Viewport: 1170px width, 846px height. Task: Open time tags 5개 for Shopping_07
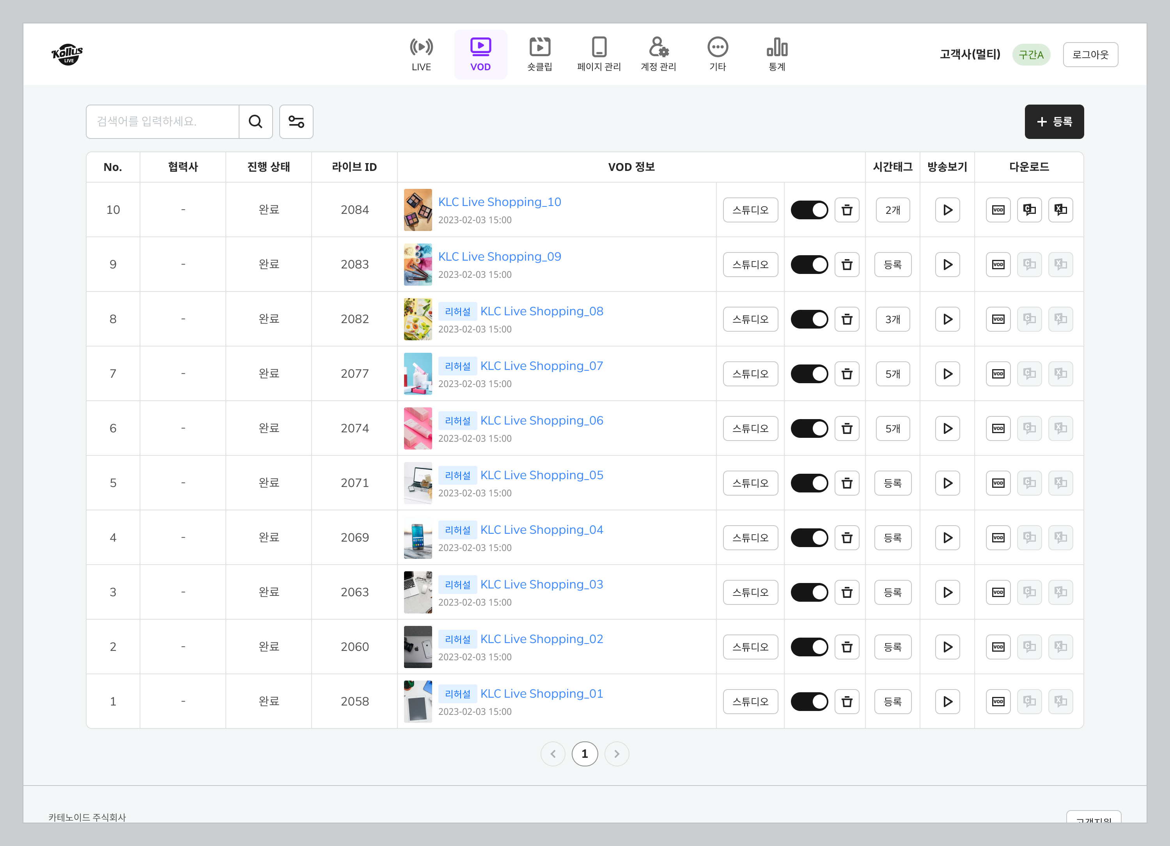pyautogui.click(x=892, y=374)
